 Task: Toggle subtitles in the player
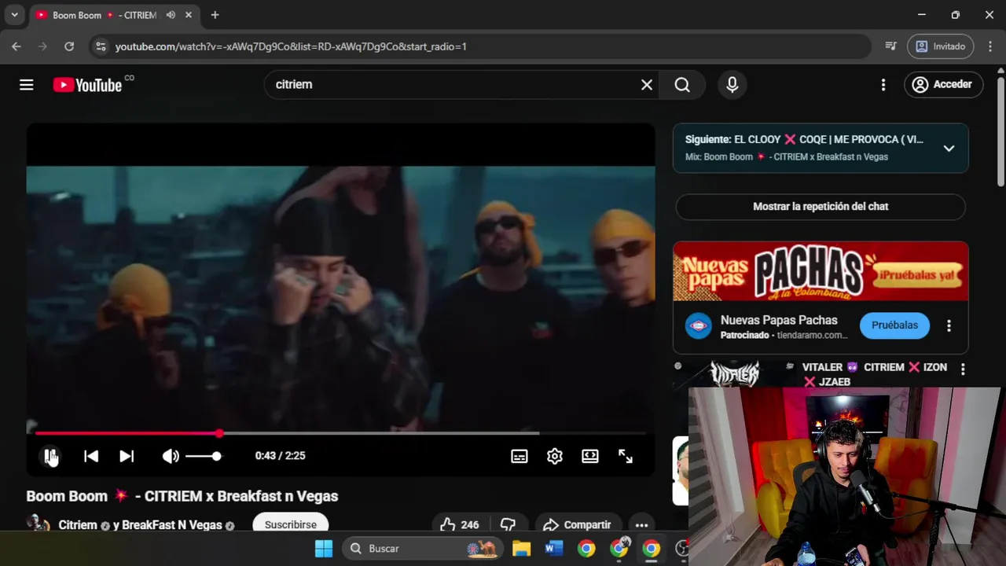point(520,456)
